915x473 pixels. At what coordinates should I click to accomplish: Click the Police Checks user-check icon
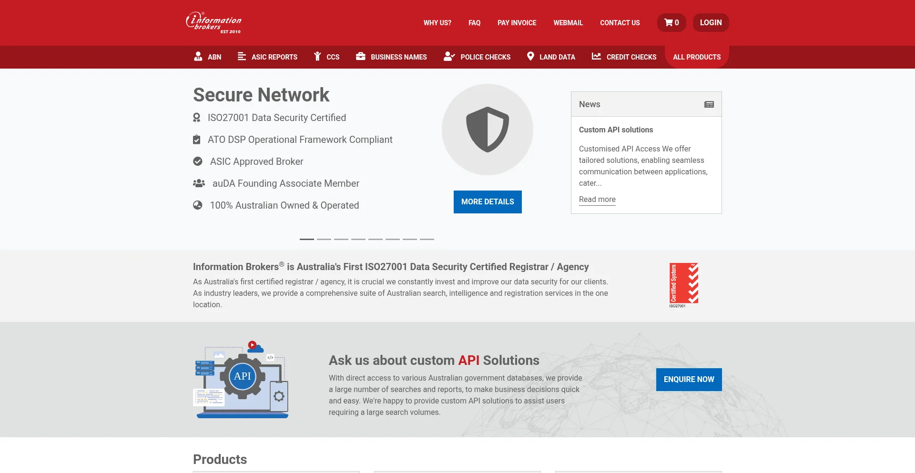coord(449,56)
